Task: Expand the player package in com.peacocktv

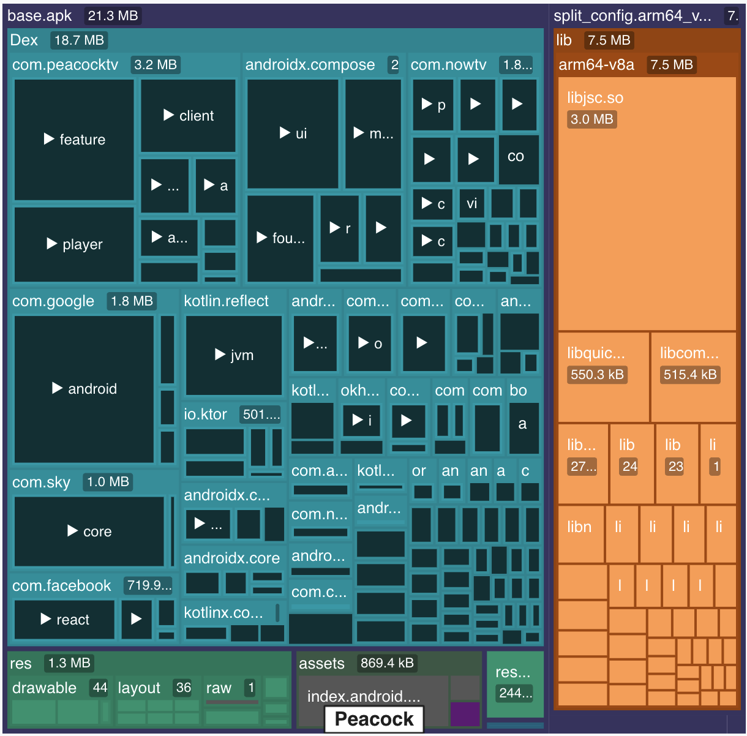Action: [74, 244]
